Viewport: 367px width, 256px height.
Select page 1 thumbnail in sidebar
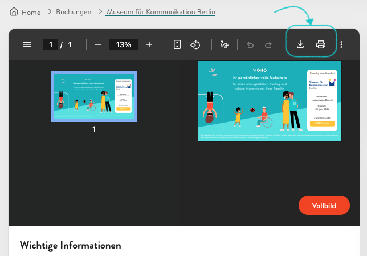pos(94,96)
